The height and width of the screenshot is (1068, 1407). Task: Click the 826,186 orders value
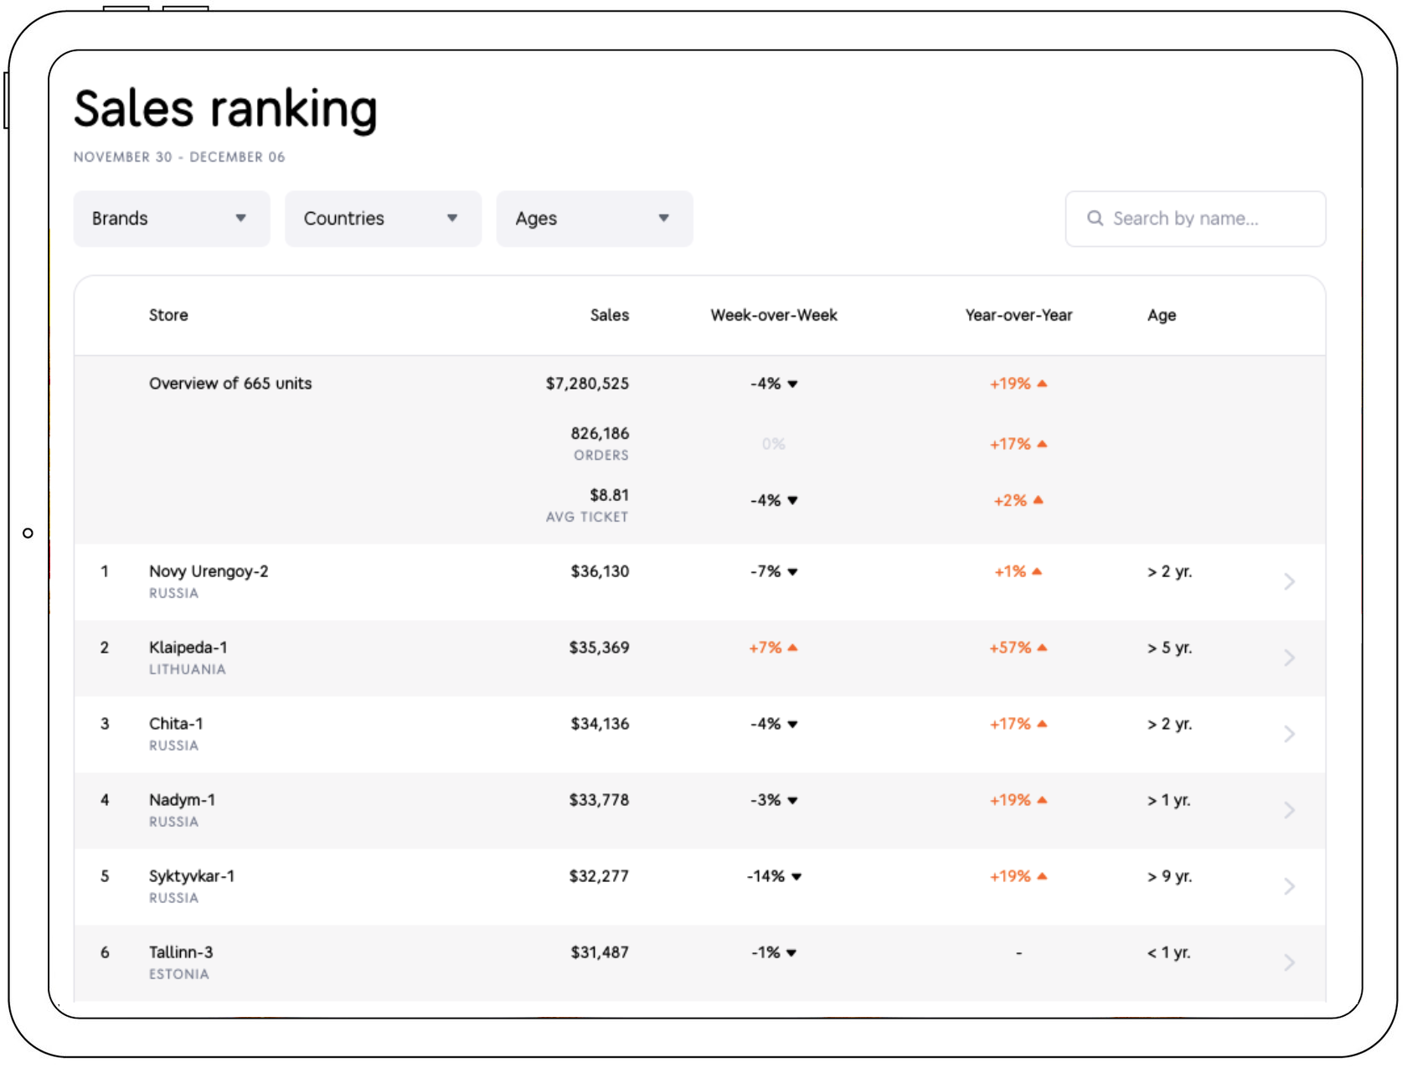point(600,433)
